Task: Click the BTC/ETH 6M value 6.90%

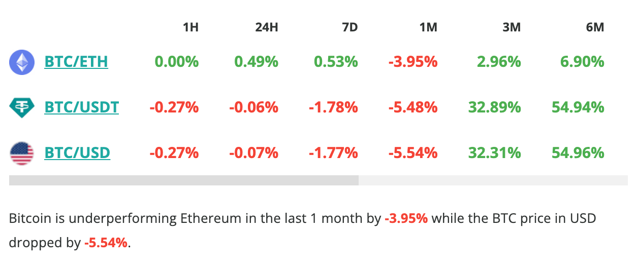Action: pos(582,62)
